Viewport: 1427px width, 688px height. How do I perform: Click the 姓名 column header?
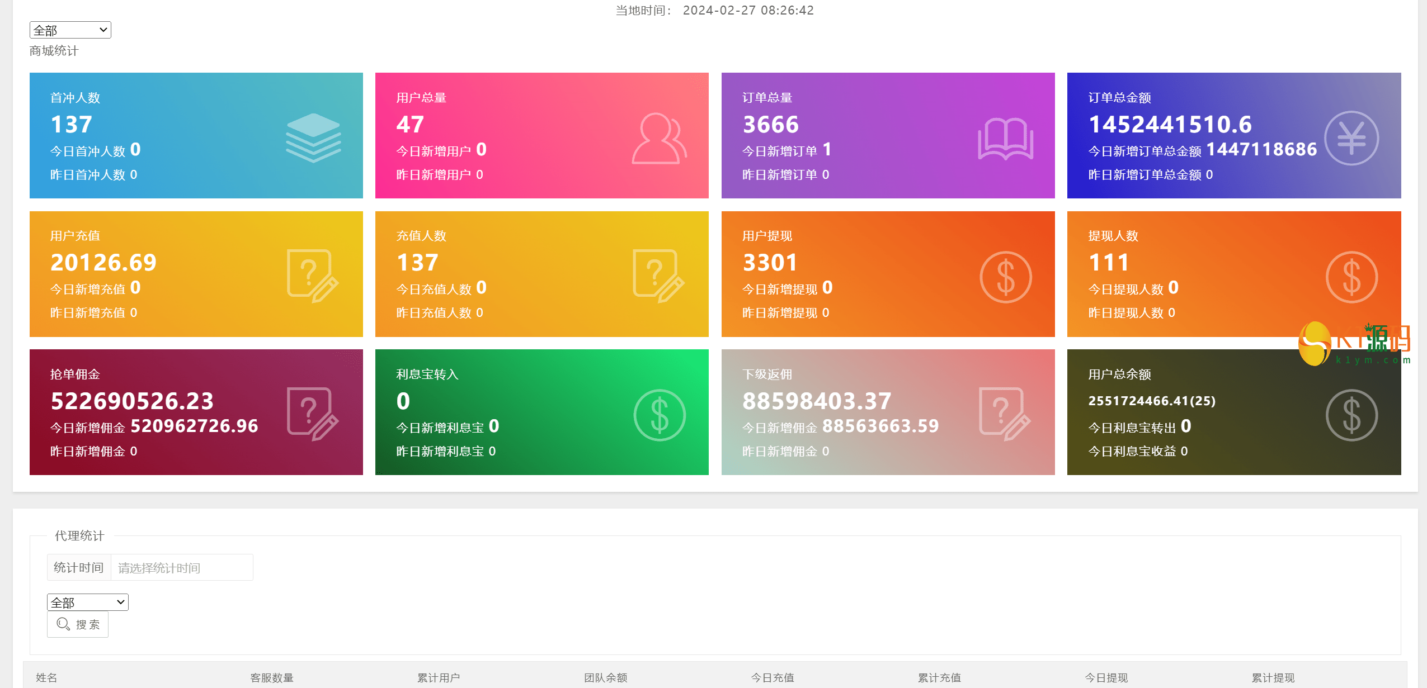pyautogui.click(x=46, y=677)
